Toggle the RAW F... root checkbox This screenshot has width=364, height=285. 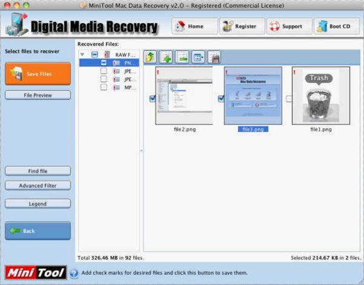tap(94, 54)
